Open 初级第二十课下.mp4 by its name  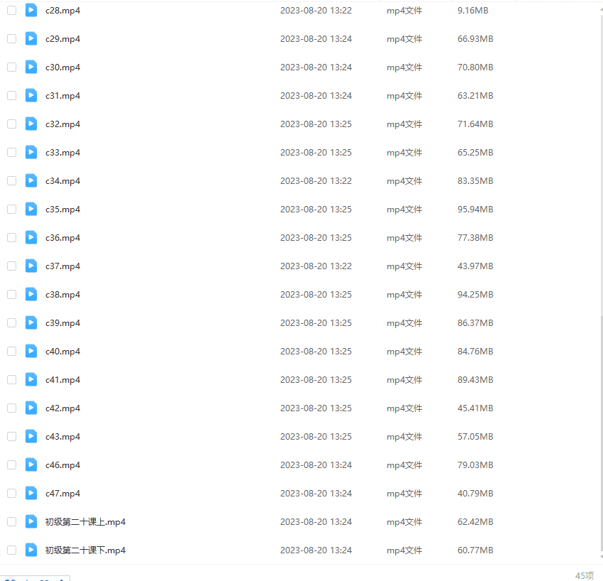click(85, 550)
